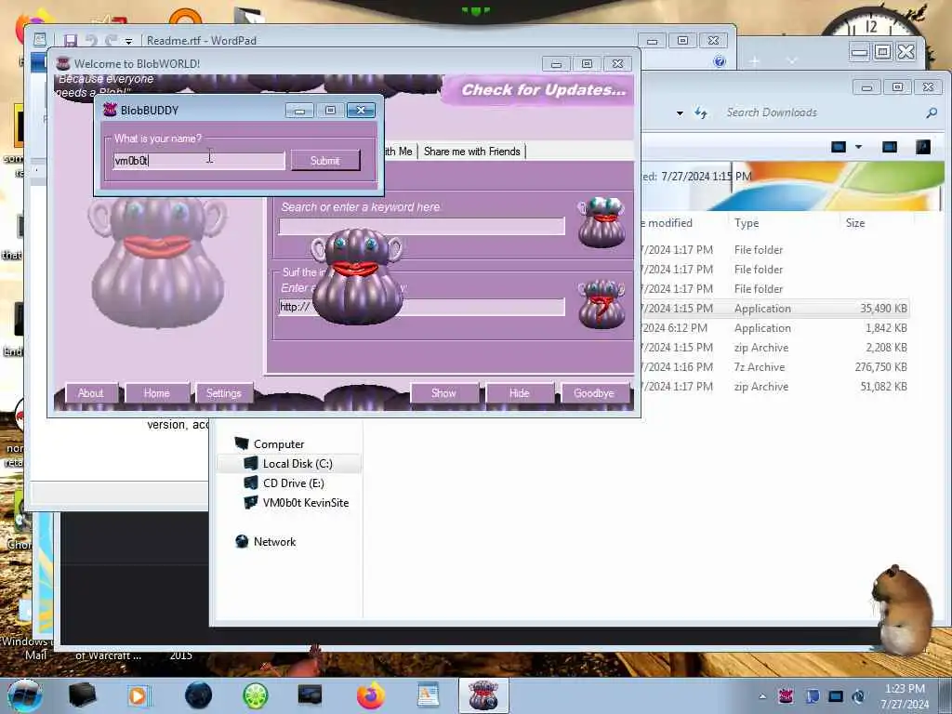The height and width of the screenshot is (714, 952).
Task: Click the Windows Media Player taskbar icon
Action: (139, 695)
